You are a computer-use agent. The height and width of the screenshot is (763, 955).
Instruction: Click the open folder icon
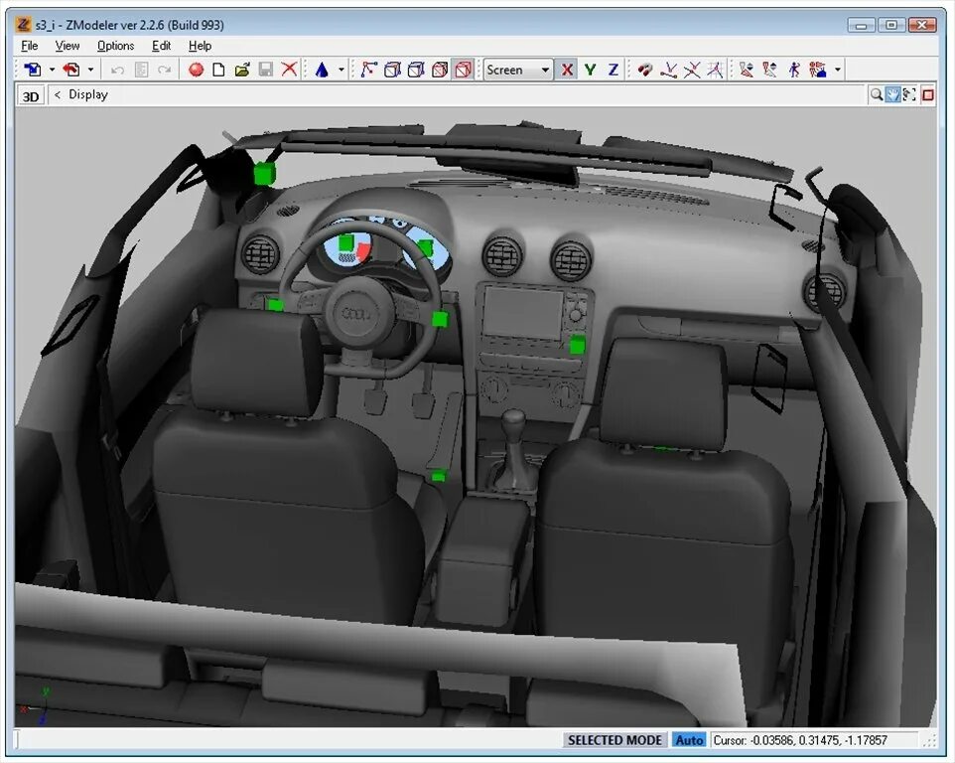tap(242, 70)
